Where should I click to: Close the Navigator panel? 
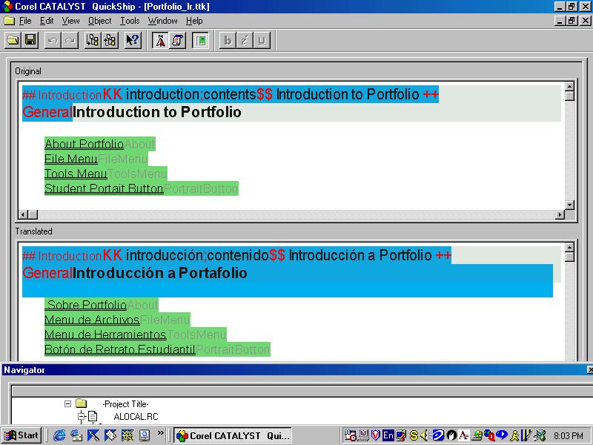pyautogui.click(x=590, y=369)
